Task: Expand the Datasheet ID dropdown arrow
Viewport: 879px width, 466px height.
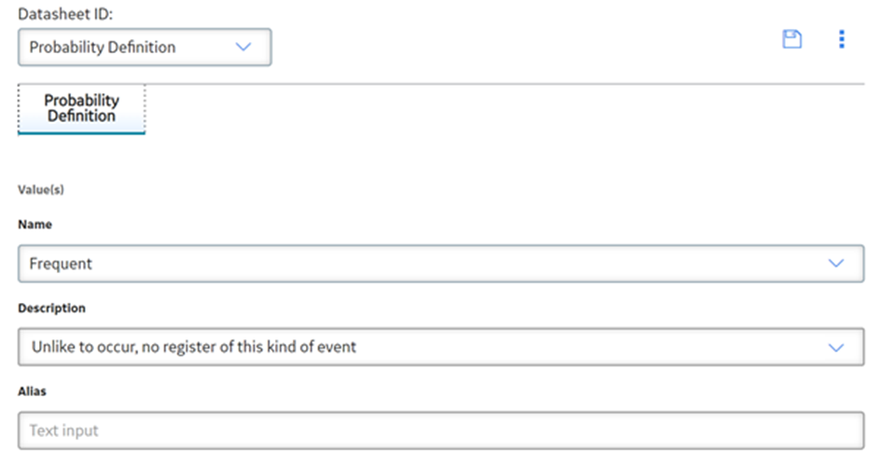Action: [x=243, y=48]
